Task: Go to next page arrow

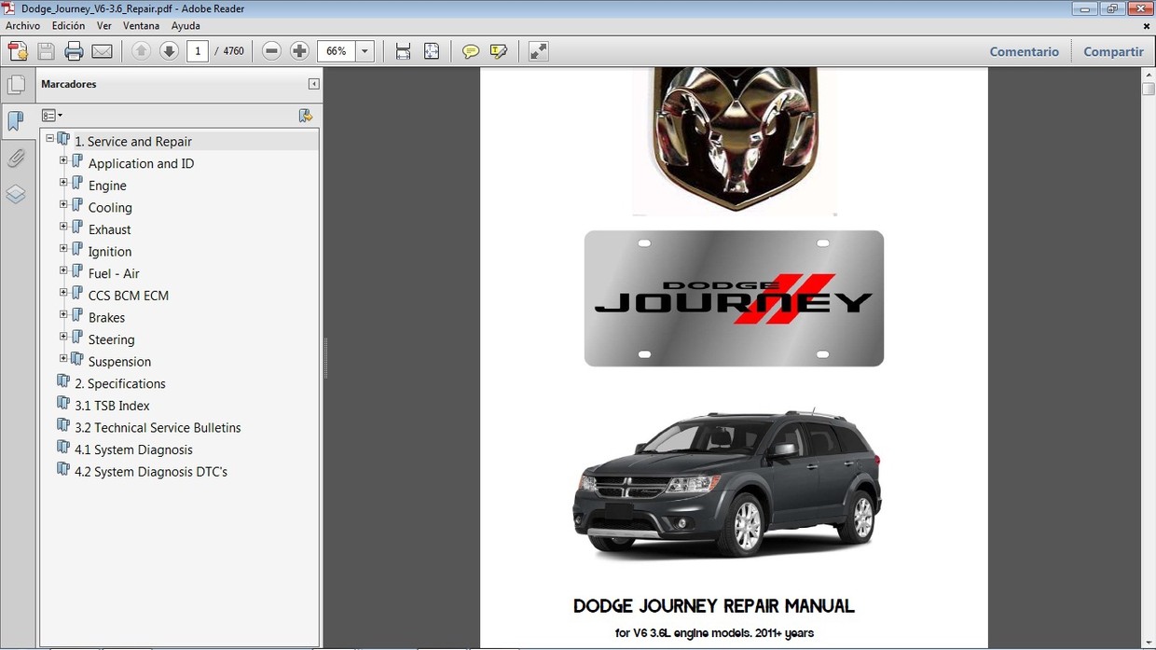Action: 169,51
